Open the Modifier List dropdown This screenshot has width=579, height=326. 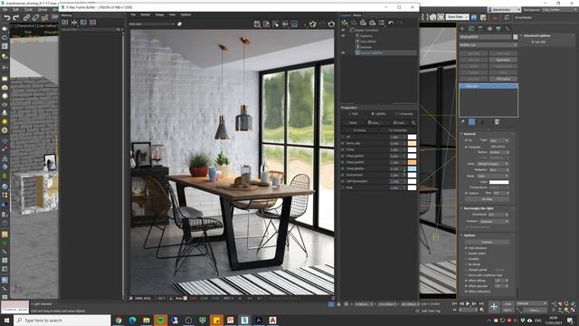[489, 45]
